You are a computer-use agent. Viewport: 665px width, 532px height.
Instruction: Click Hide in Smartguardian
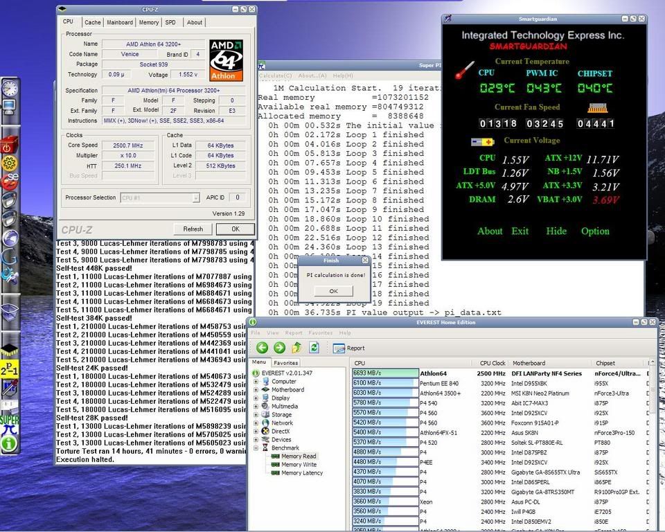556,231
